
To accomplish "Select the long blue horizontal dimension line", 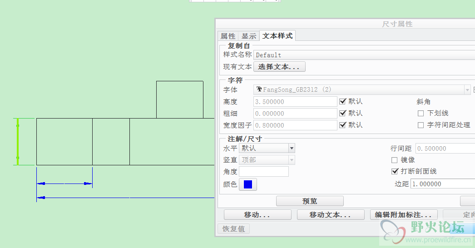I will [125, 198].
